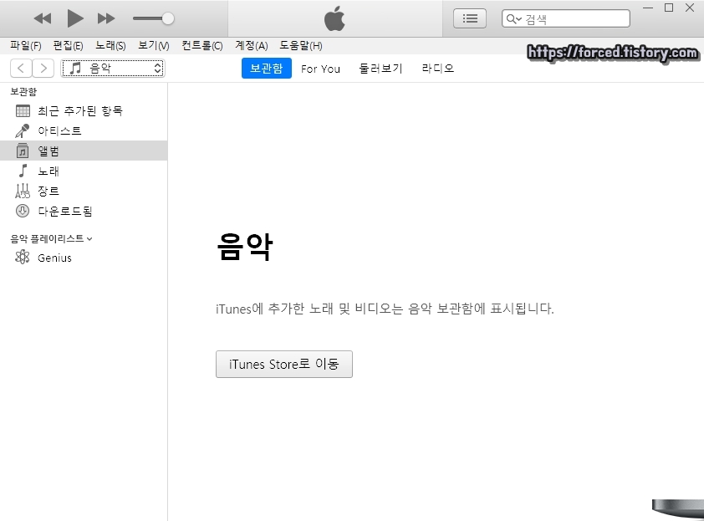This screenshot has width=704, height=521.
Task: Click the 노래 music note icon
Action: pos(23,171)
